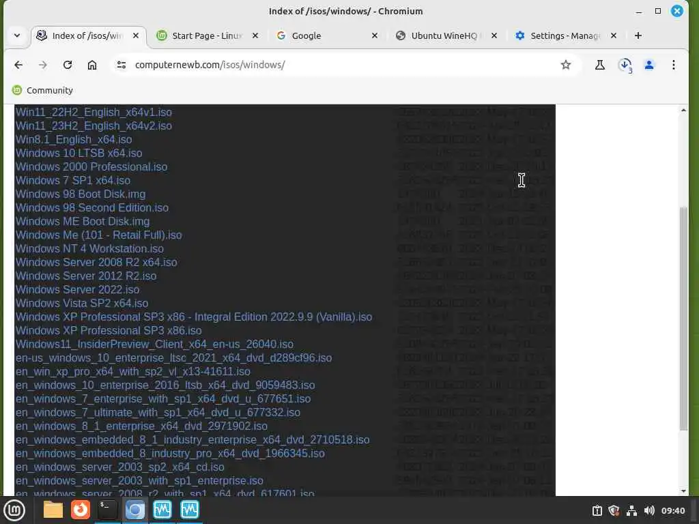Viewport: 699px width, 524px height.
Task: Close the Settings tab
Action: point(614,35)
